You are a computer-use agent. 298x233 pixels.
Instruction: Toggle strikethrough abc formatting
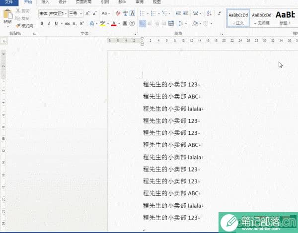pyautogui.click(x=67, y=23)
